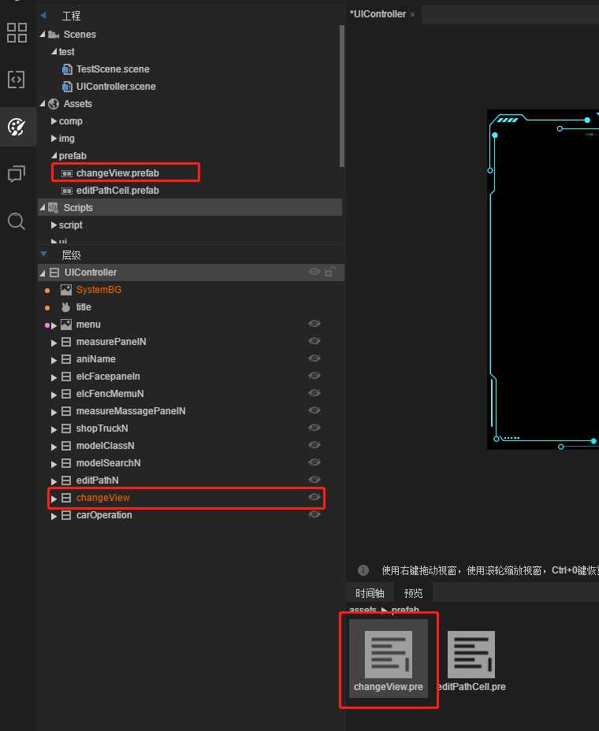Switch to the 预览 tab
This screenshot has width=599, height=731.
click(413, 593)
